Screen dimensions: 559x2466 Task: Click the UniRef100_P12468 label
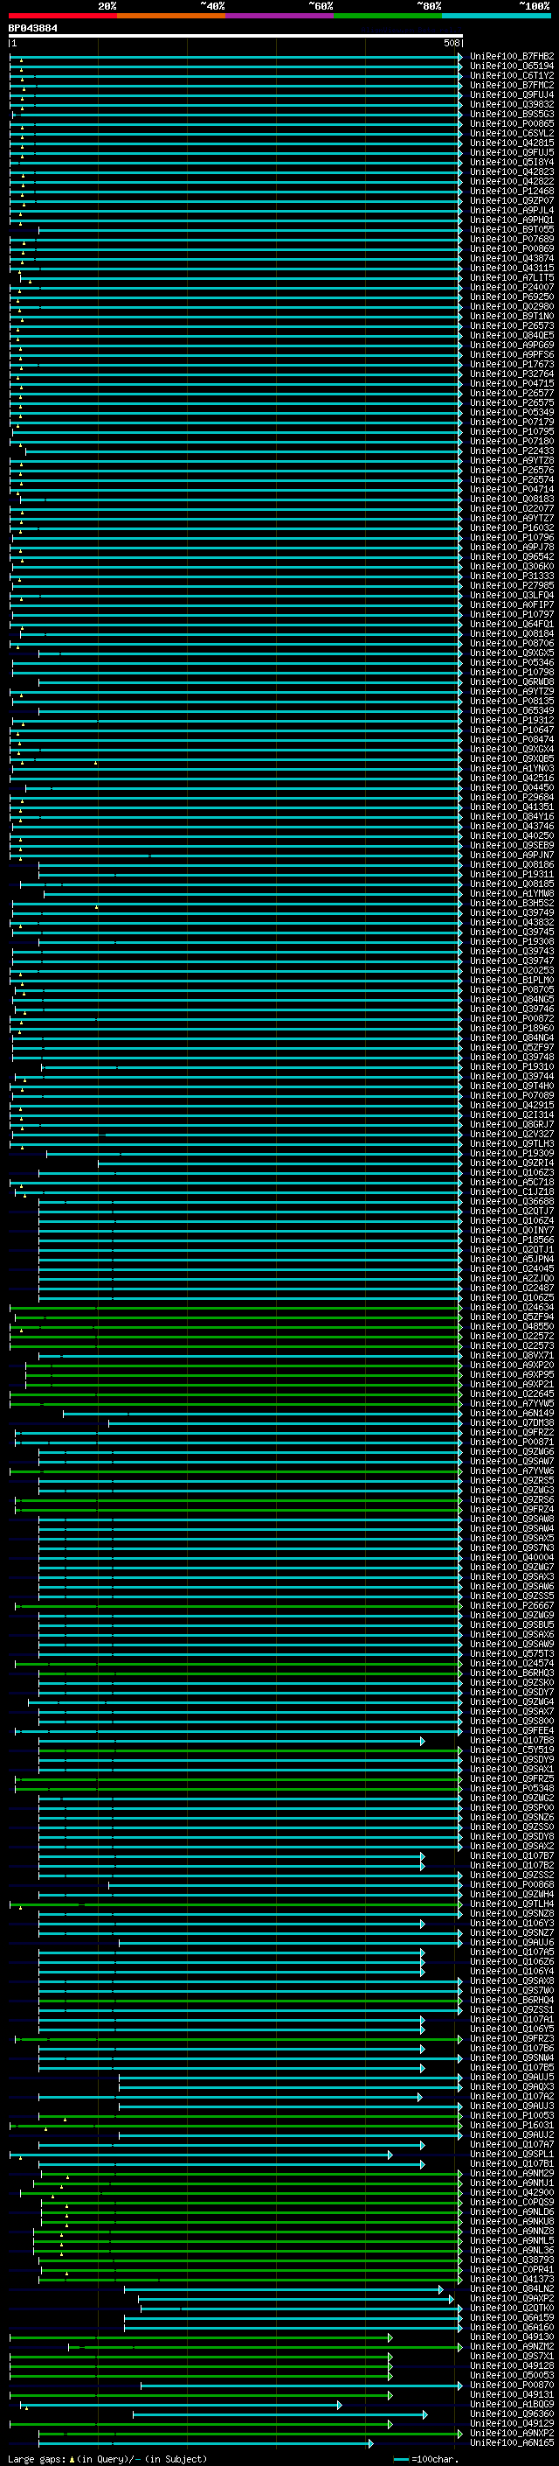click(x=511, y=192)
